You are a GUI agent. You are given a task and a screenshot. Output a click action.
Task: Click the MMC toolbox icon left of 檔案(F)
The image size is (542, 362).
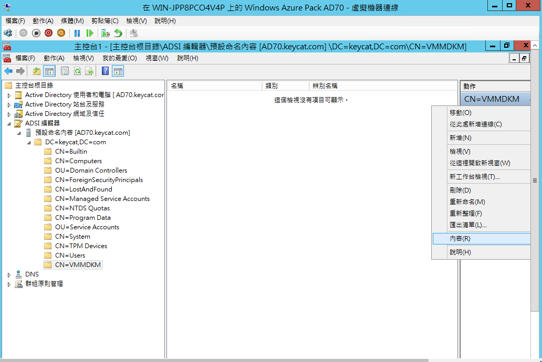[7, 58]
